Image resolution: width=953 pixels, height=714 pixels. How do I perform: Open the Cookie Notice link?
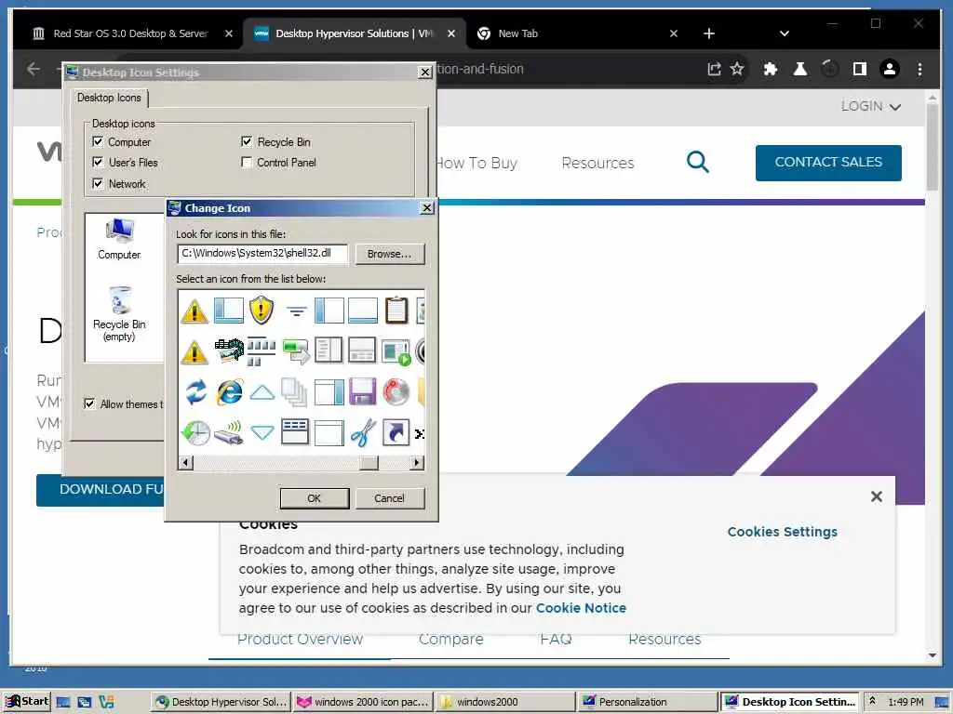[581, 608]
